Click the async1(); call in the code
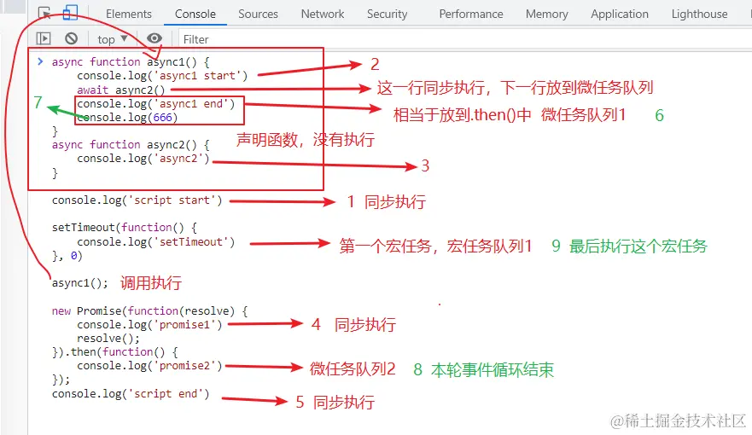 pyautogui.click(x=80, y=282)
